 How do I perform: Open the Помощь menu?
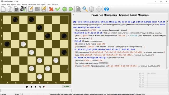[x=55, y=5]
